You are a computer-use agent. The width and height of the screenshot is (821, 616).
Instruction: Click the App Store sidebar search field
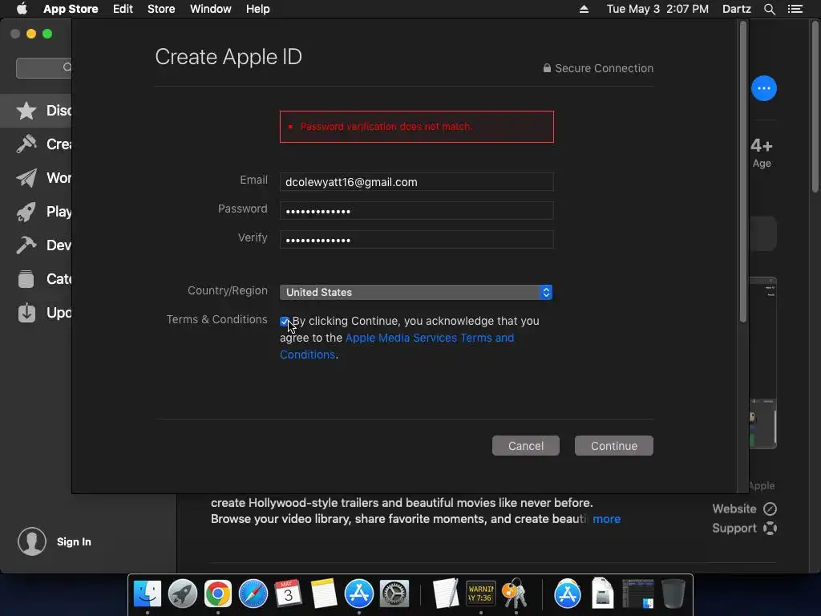point(44,67)
